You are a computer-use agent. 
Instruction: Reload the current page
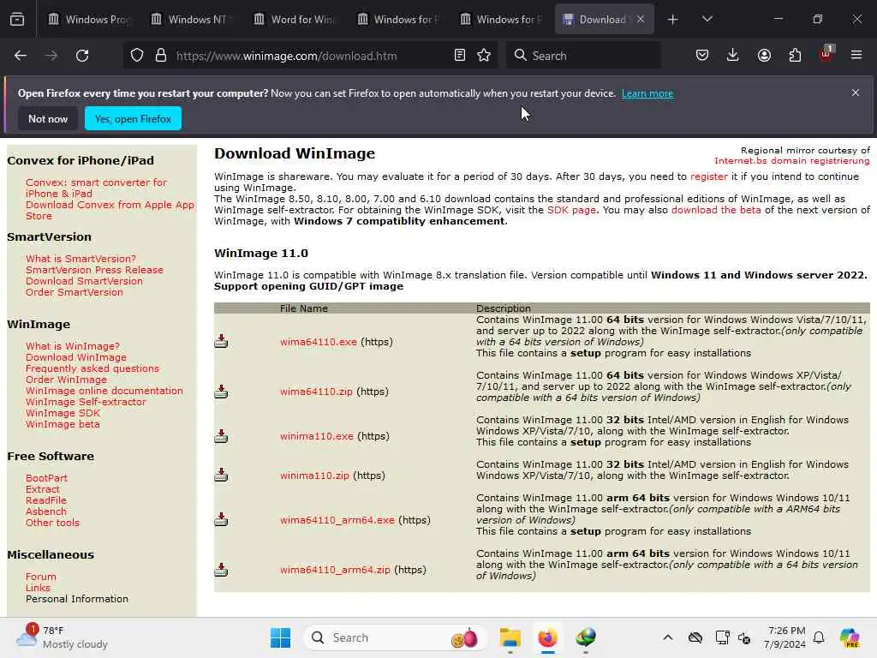[82, 56]
